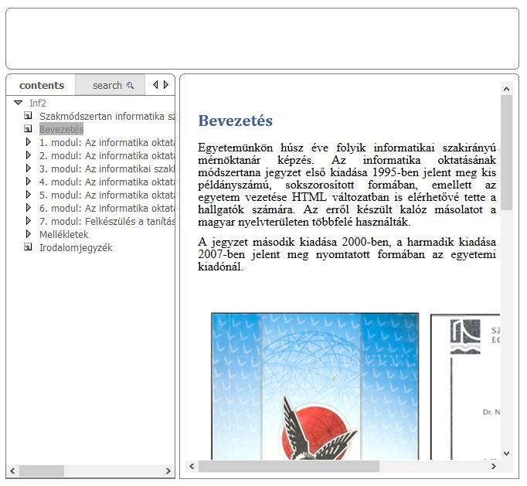Click left arrow of contents panel scrollbar
Image resolution: width=527 pixels, height=486 pixels.
tap(13, 471)
